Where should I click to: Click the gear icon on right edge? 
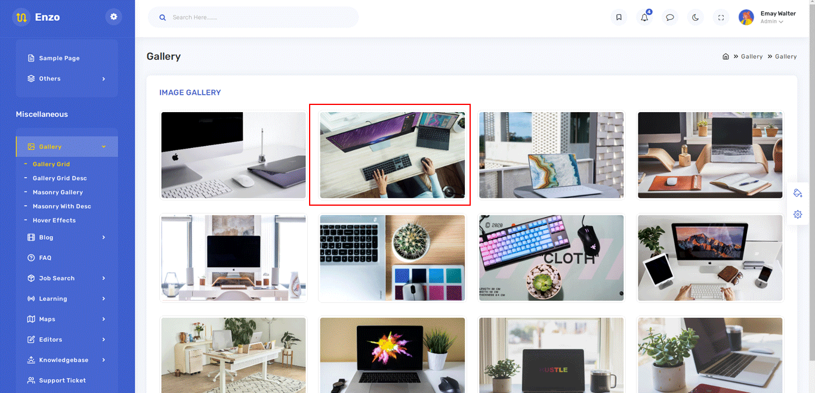[798, 214]
